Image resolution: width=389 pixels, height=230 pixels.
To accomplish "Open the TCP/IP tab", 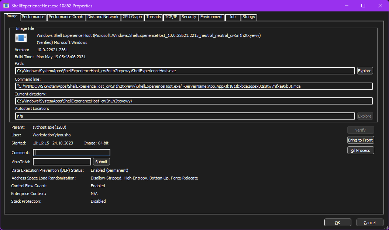I will (x=171, y=17).
